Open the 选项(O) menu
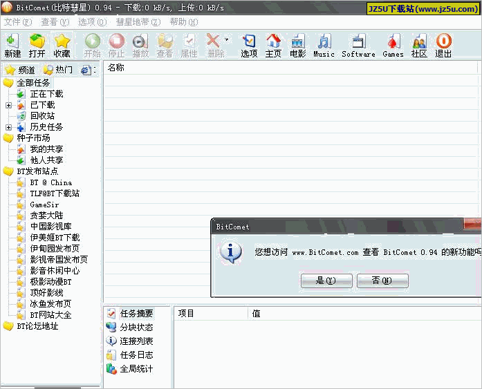Image resolution: width=482 pixels, height=389 pixels. click(93, 22)
